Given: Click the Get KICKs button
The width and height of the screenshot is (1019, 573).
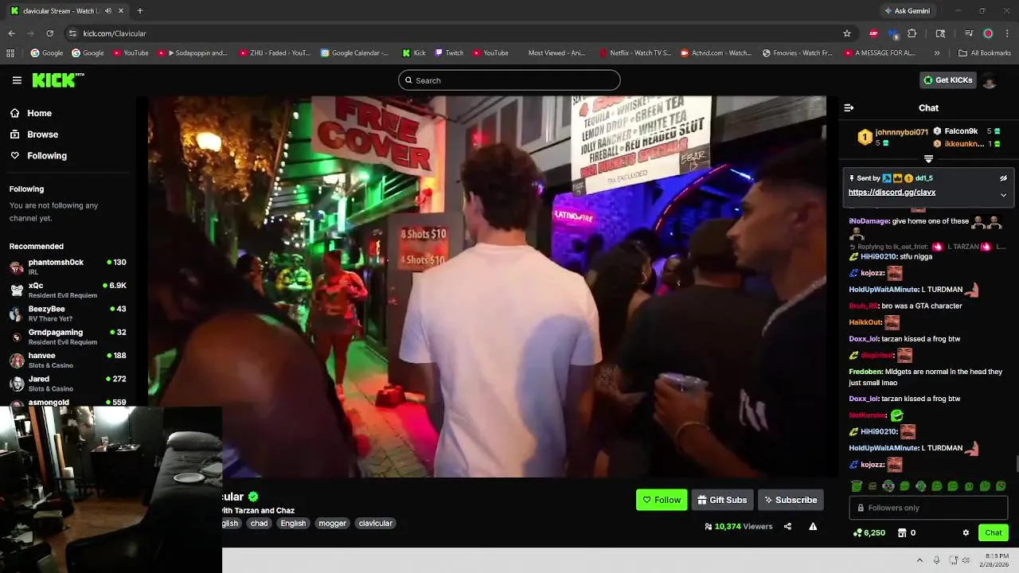Looking at the screenshot, I should click(x=948, y=80).
